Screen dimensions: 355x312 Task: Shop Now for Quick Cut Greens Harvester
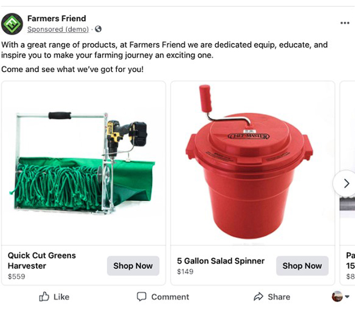tap(133, 266)
